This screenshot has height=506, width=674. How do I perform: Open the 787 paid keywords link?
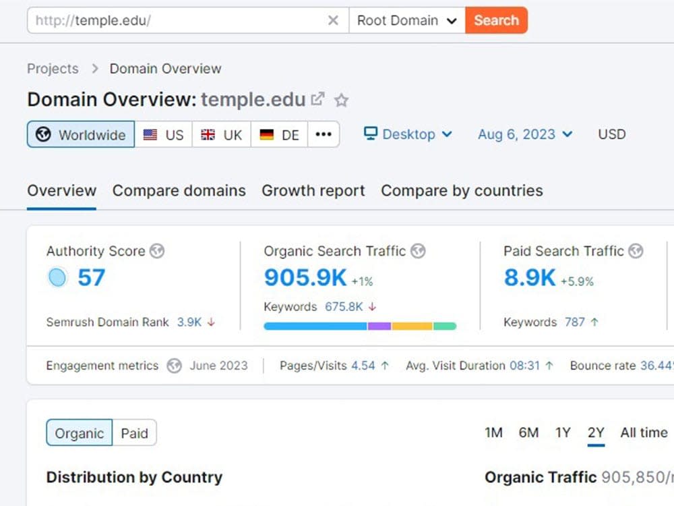(575, 322)
